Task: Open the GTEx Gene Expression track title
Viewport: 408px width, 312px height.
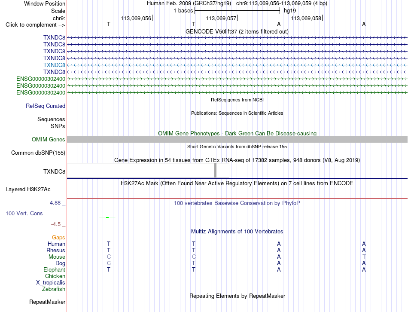Action: [237, 160]
